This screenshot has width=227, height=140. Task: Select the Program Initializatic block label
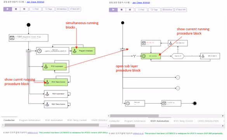click(x=86, y=51)
